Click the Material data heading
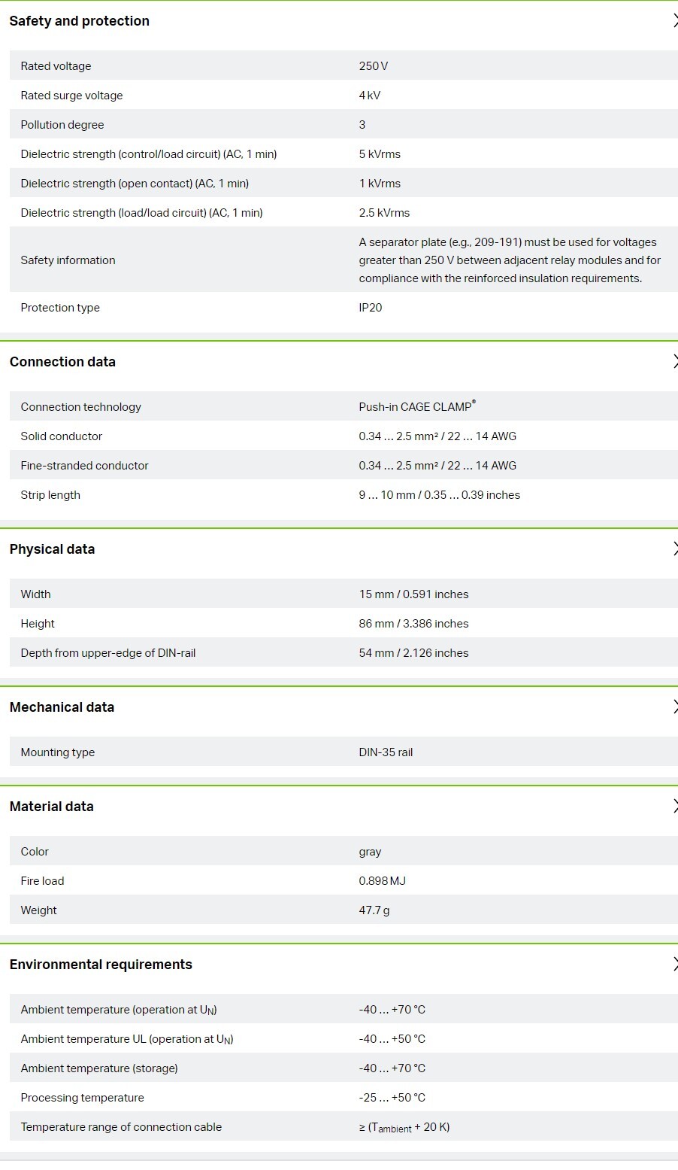This screenshot has height=1170, width=678. 52,807
